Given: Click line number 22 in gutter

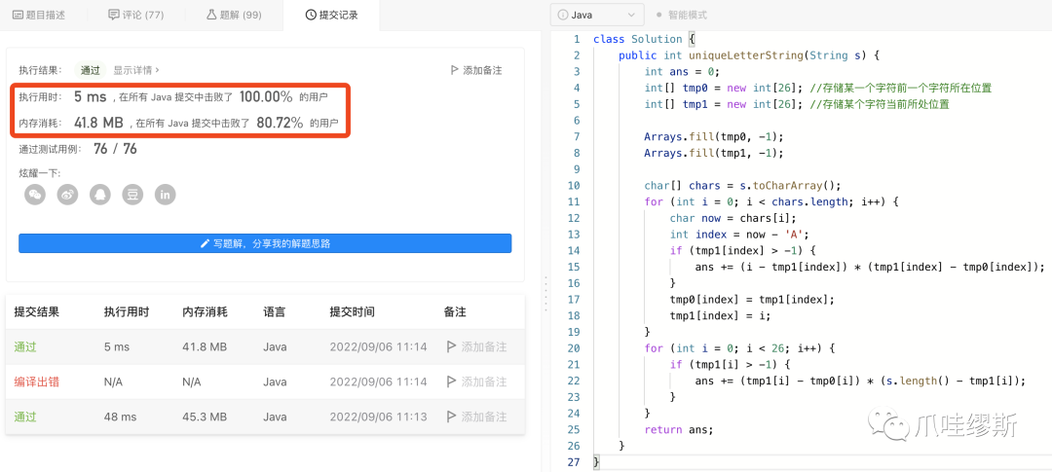Looking at the screenshot, I should pyautogui.click(x=573, y=381).
